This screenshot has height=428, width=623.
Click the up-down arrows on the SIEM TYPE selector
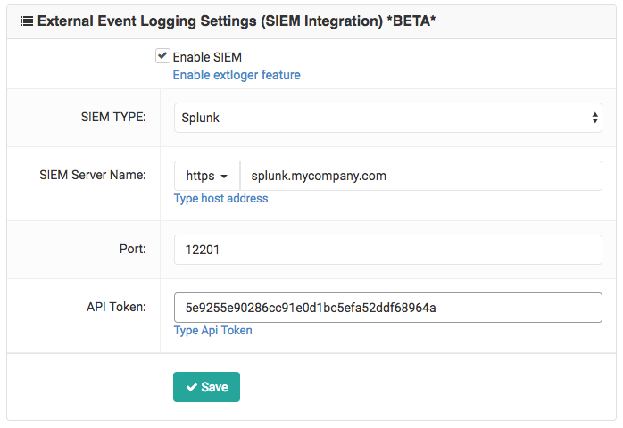594,118
